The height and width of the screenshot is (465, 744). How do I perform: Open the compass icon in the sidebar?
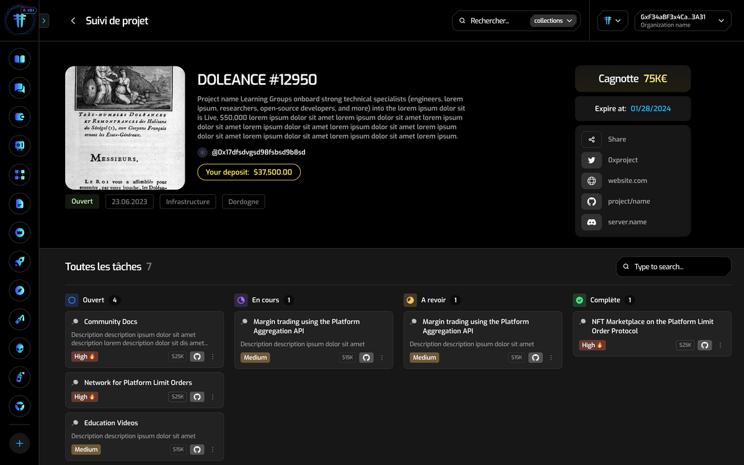20,290
